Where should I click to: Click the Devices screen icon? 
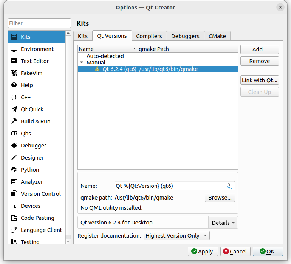pos(14,206)
